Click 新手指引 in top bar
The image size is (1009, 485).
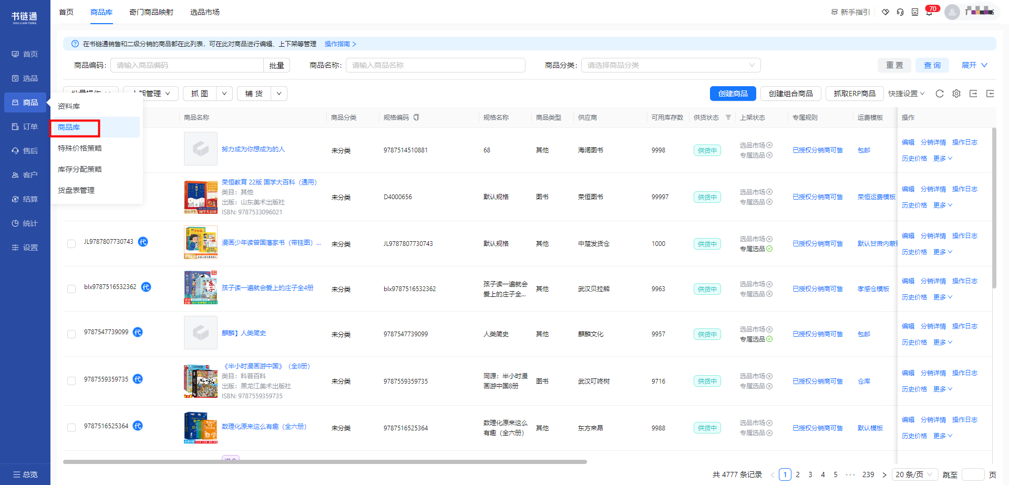(x=851, y=12)
